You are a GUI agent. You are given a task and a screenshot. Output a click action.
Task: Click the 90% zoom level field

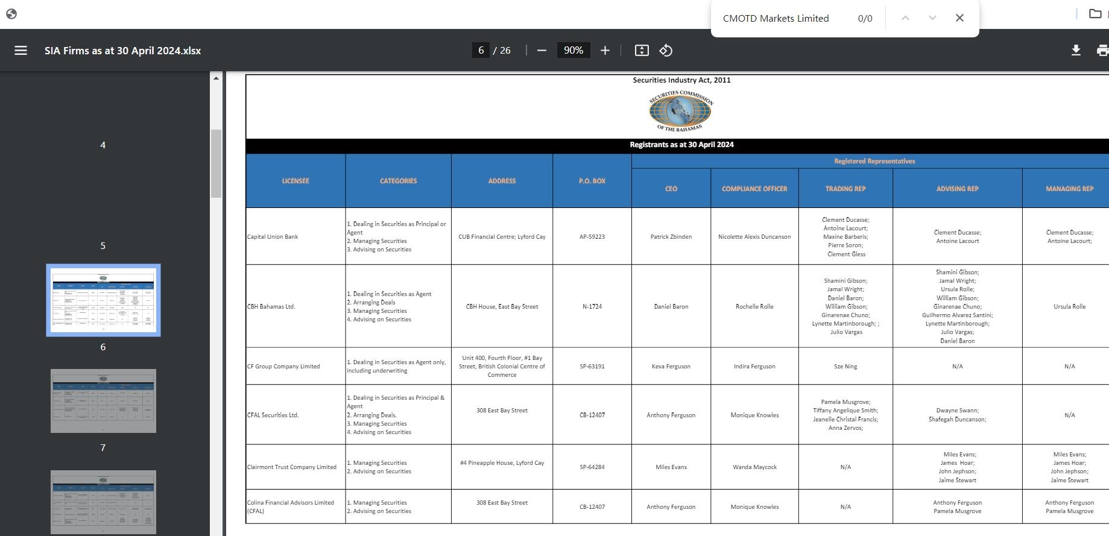pyautogui.click(x=573, y=51)
